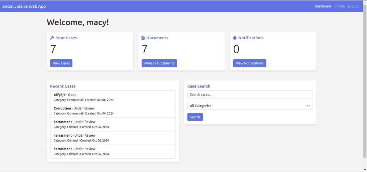Open View Notifications button
Screen dimensions: 367x172
[x=250, y=63]
